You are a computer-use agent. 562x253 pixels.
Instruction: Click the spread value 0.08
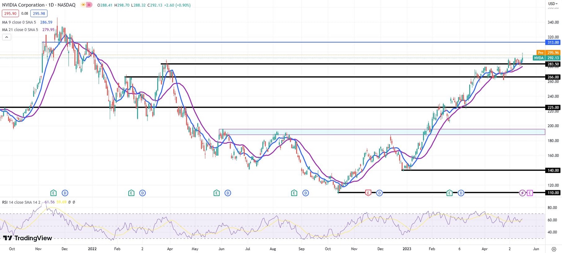pyautogui.click(x=25, y=14)
